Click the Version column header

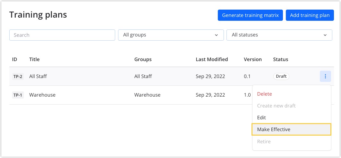[252, 59]
